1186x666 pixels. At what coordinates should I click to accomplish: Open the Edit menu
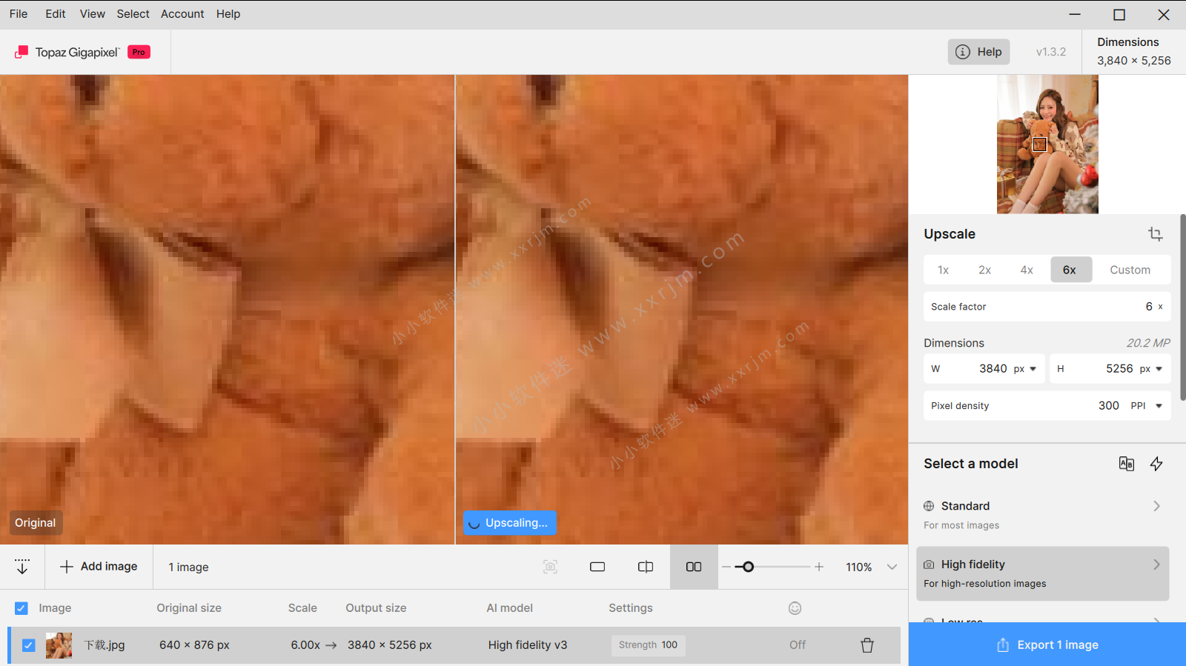point(56,14)
